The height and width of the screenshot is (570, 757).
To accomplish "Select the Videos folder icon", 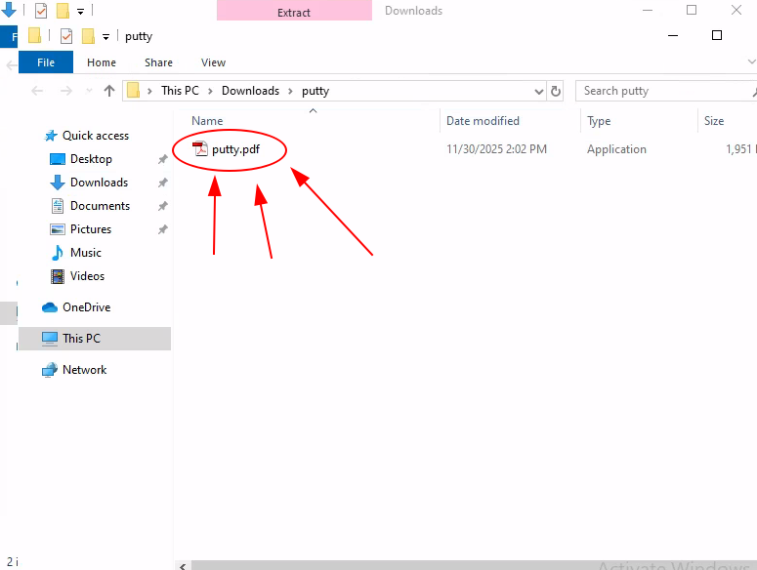I will (58, 276).
